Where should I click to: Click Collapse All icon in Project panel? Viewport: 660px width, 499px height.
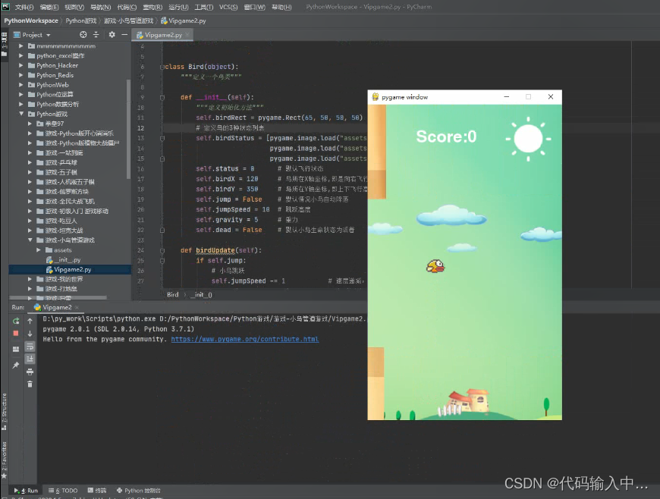coord(96,35)
